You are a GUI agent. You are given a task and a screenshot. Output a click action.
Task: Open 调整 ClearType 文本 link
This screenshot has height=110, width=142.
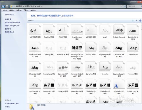click(12, 26)
